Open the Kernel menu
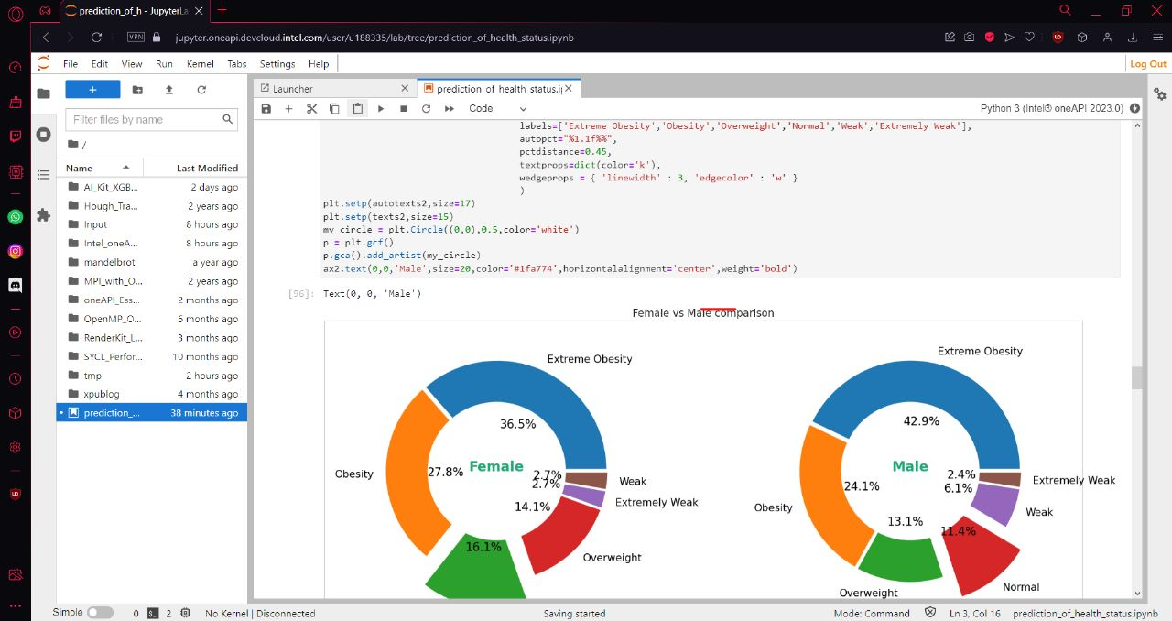The image size is (1172, 621). click(x=200, y=64)
